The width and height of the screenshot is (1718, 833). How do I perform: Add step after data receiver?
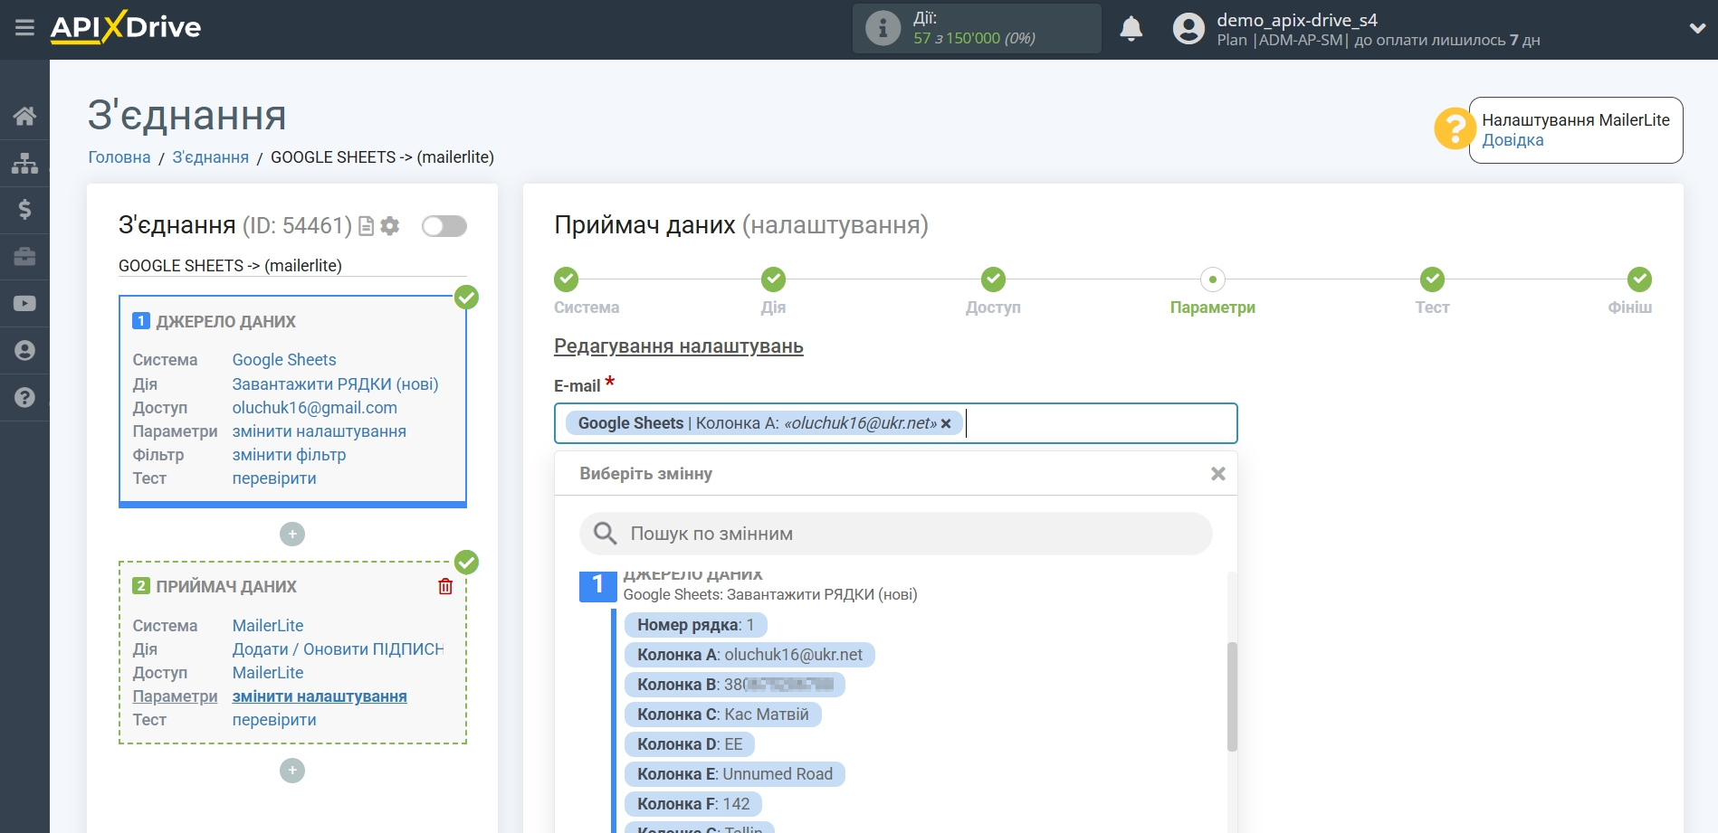click(x=292, y=771)
